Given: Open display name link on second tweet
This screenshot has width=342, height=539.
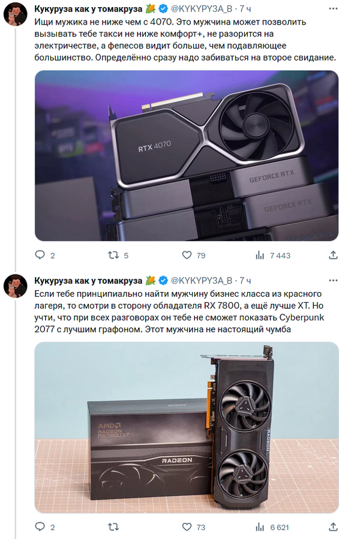Looking at the screenshot, I should tap(88, 281).
